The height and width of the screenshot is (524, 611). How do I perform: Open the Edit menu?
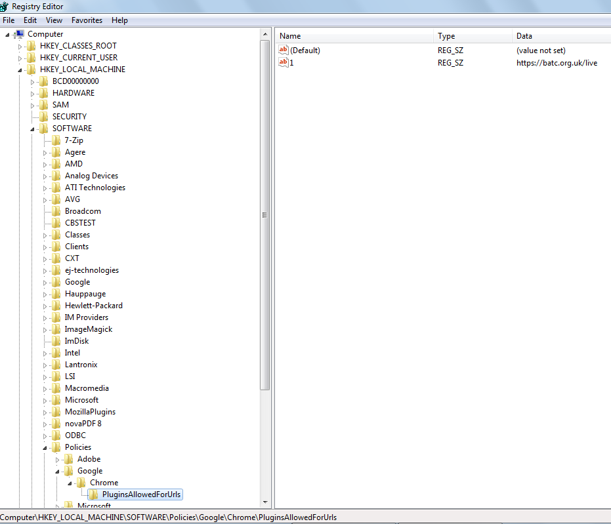pyautogui.click(x=30, y=20)
